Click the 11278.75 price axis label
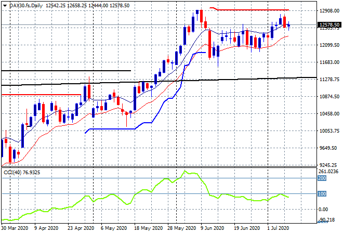Image resolution: width=343 pixels, height=234 pixels. click(x=329, y=79)
